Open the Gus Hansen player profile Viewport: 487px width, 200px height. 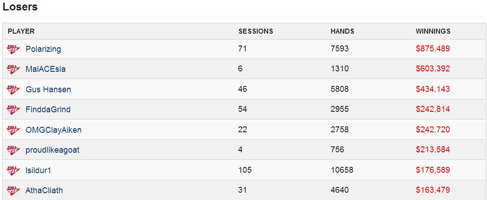tap(48, 90)
